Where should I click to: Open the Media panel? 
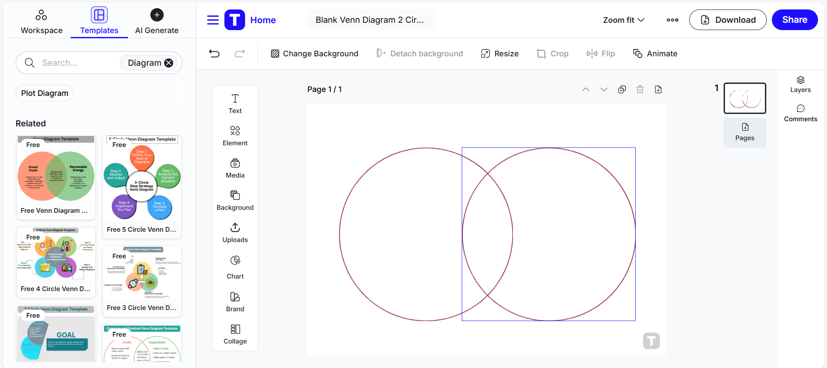click(235, 168)
